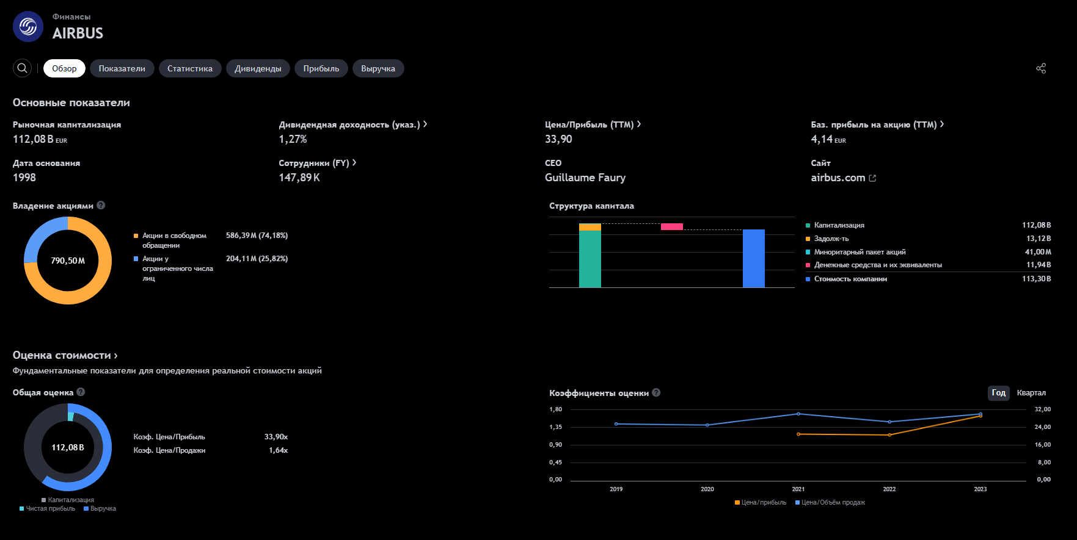Screen dimensions: 1077x540
Task: Expand Сотрудники (FY) chevron
Action: (354, 162)
